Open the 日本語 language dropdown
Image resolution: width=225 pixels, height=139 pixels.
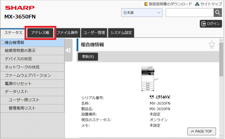point(142,13)
